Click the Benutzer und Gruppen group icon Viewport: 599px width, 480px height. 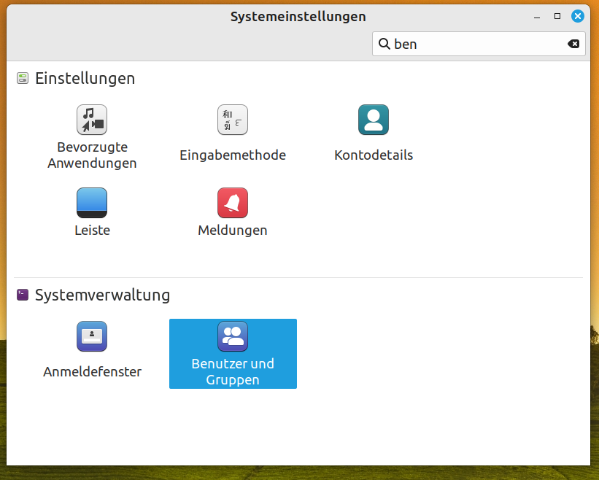(x=233, y=336)
